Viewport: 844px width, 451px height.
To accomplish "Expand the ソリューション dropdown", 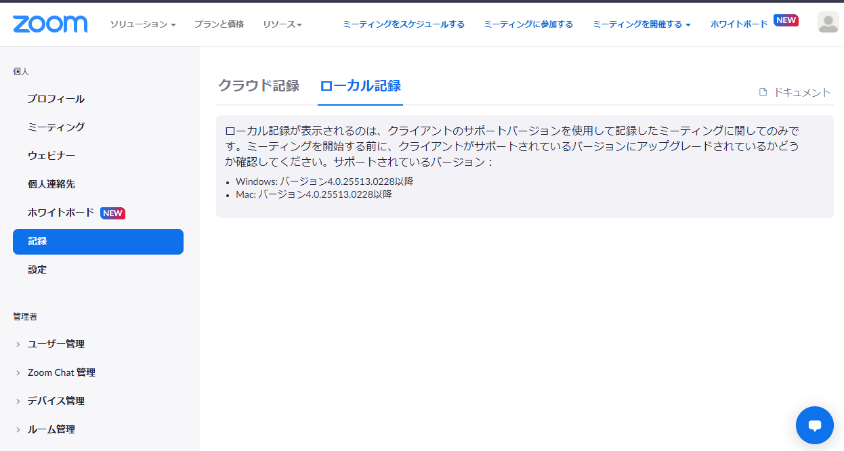I will pyautogui.click(x=143, y=24).
